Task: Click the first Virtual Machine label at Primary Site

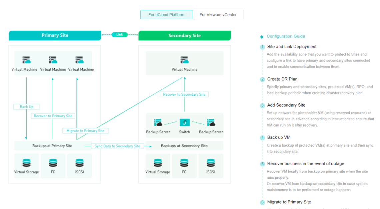Action: pyautogui.click(x=24, y=69)
